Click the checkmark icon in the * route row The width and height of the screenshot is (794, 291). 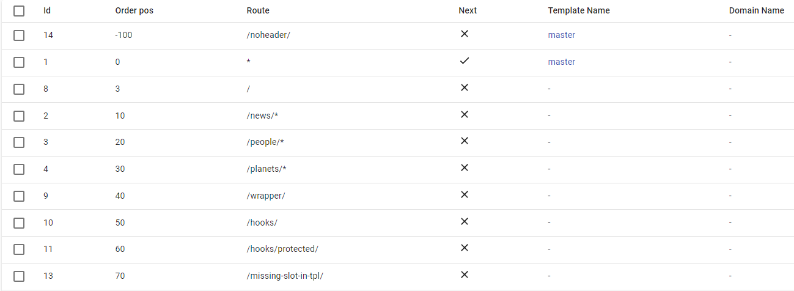pos(465,61)
